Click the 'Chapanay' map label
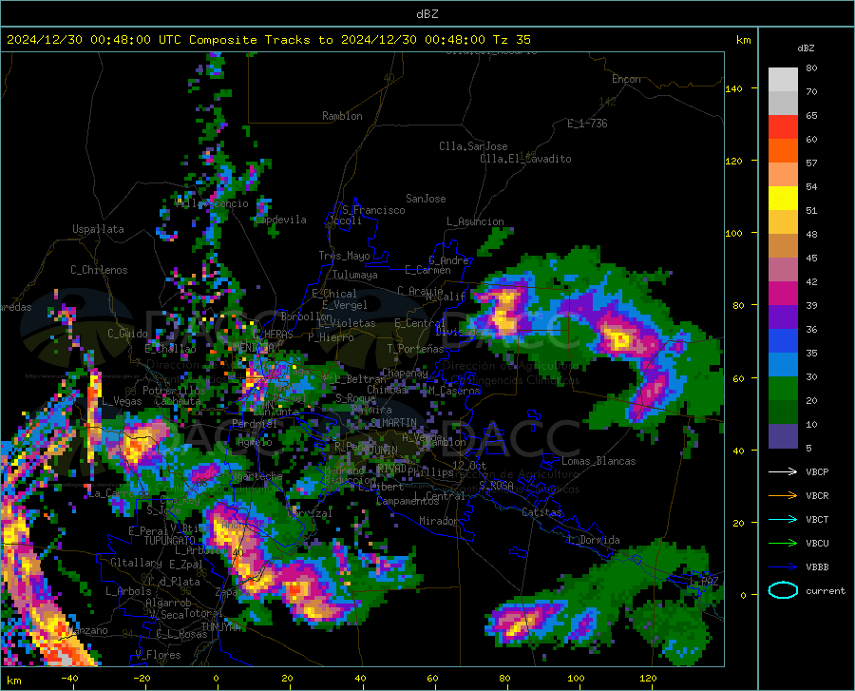The width and height of the screenshot is (855, 691). tap(405, 373)
